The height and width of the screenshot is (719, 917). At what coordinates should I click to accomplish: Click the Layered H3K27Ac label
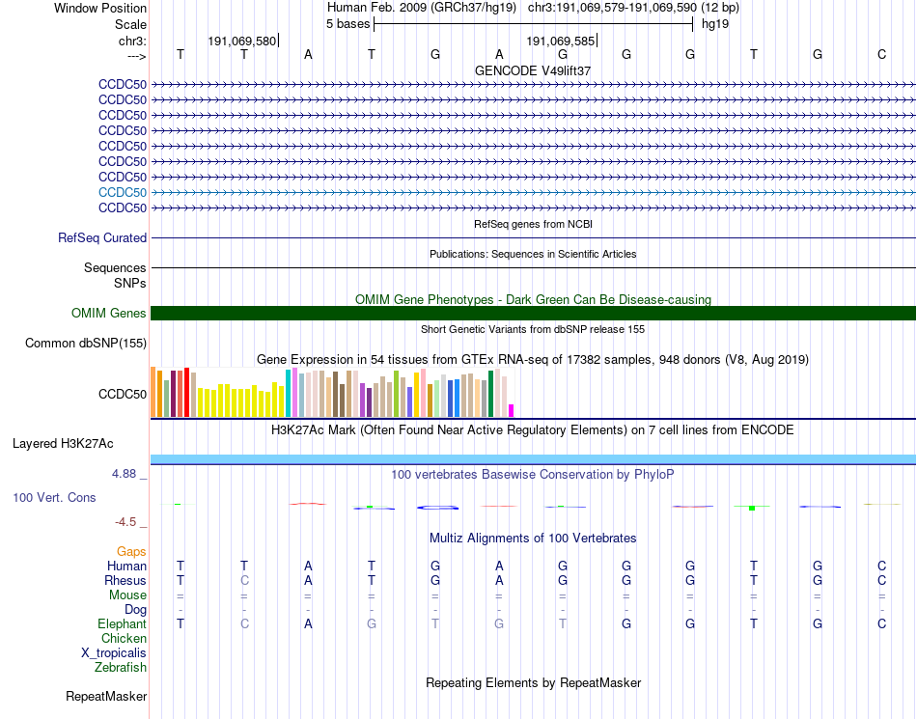63,444
